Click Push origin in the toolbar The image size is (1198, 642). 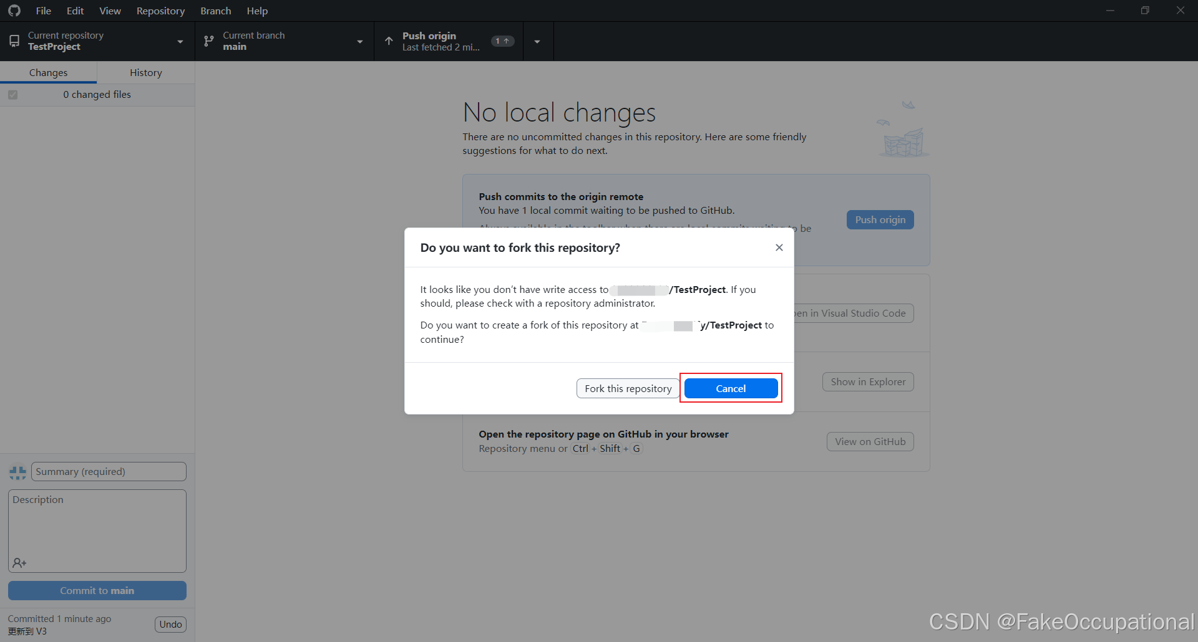pos(449,41)
